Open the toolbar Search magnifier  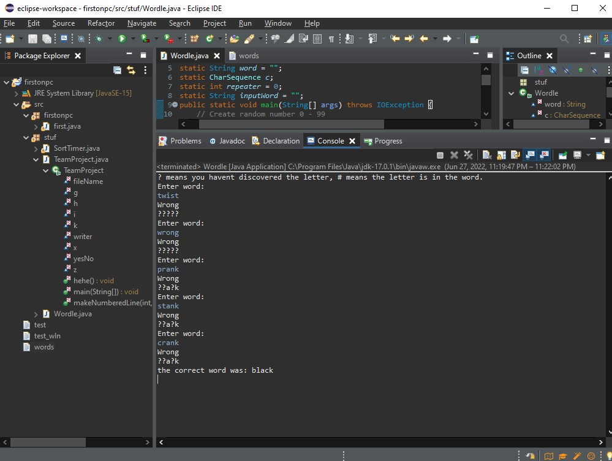tap(564, 39)
